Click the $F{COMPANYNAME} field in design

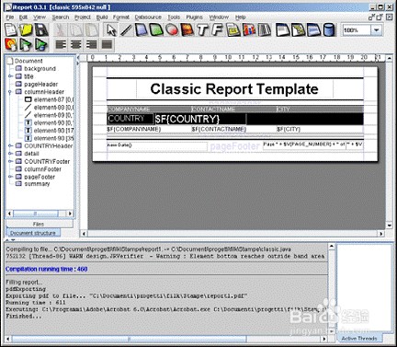[133, 129]
